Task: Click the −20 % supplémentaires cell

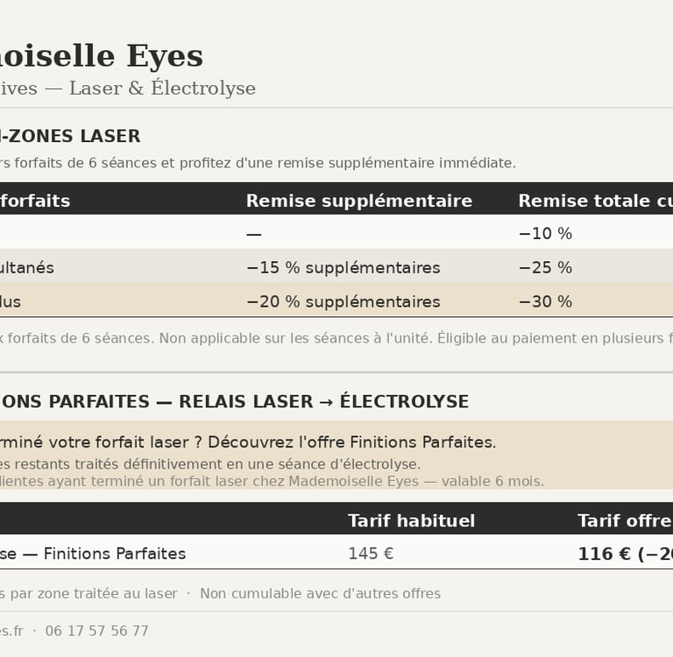Action: coord(343,302)
